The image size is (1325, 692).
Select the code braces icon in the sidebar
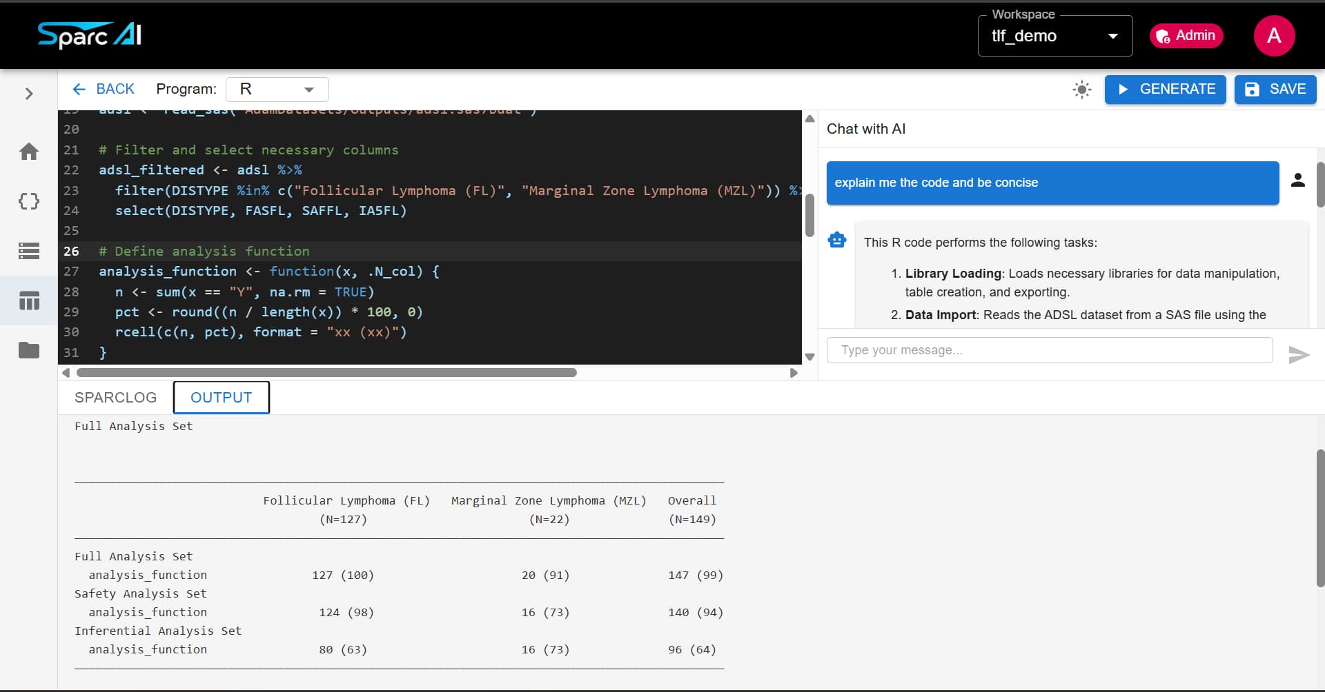tap(28, 201)
